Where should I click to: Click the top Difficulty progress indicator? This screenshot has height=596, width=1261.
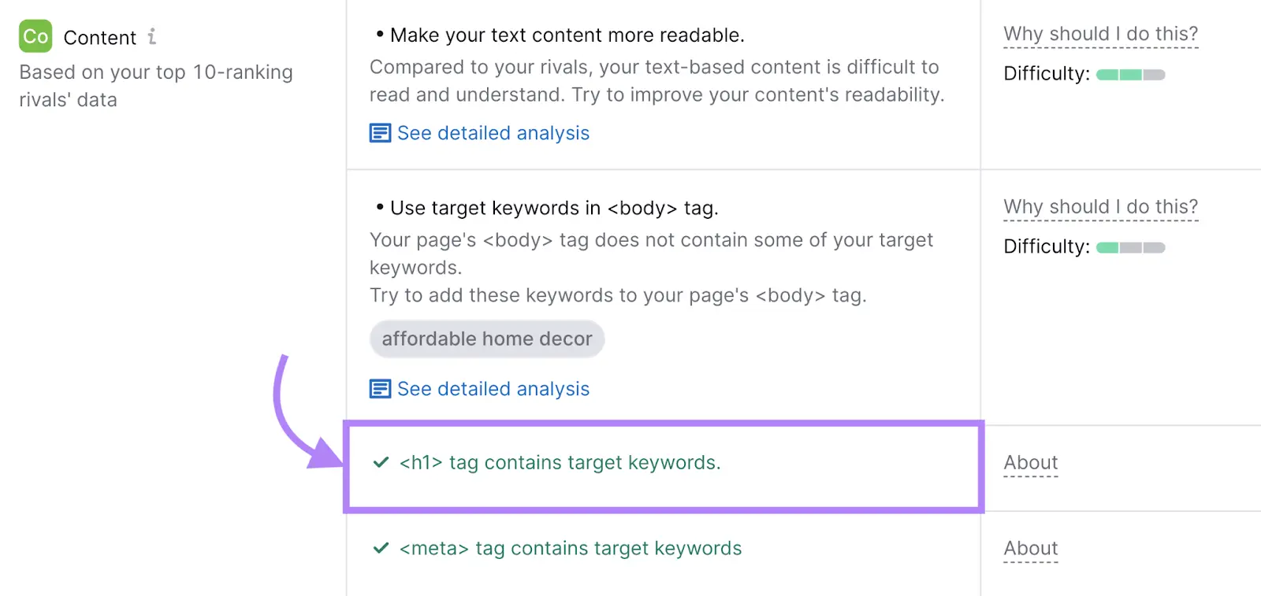(x=1130, y=74)
